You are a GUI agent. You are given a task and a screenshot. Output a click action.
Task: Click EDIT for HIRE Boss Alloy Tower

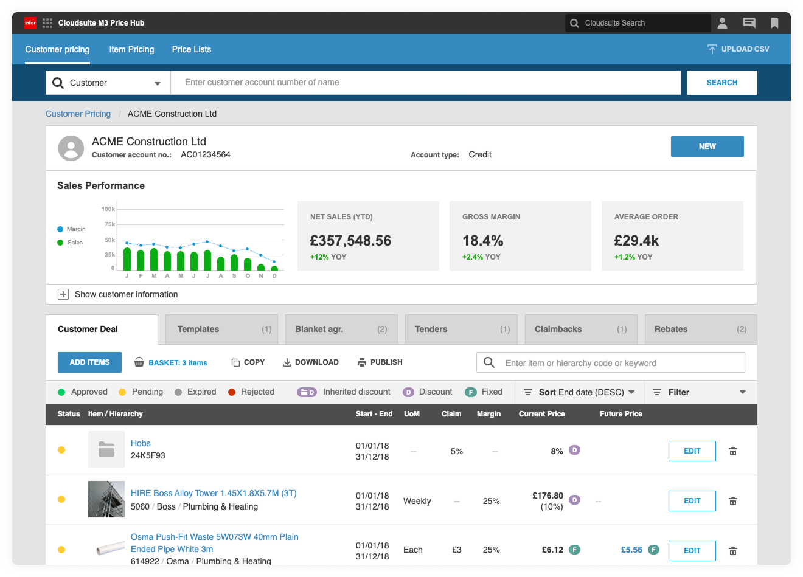point(692,501)
